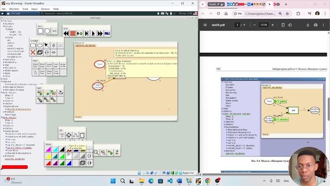
Task: Click the rewind simulation tool in CPN Tools
Action: tap(66, 34)
